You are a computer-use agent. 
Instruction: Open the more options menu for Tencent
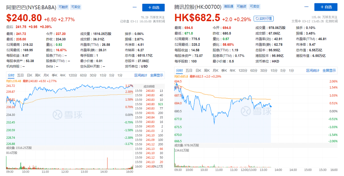click(307, 7)
